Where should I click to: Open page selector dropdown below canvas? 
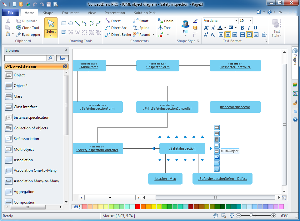point(110,197)
